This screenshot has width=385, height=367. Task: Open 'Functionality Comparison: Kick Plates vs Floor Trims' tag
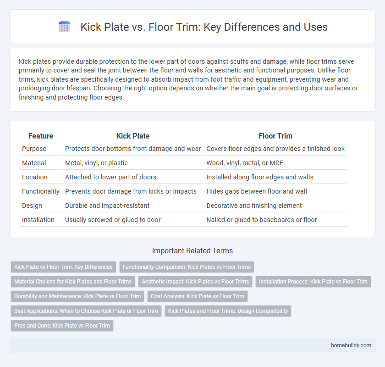(187, 267)
